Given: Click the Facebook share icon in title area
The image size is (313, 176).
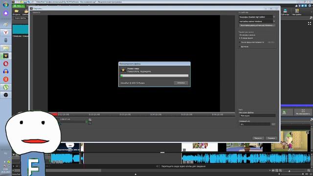Looking at the screenshot, I should pos(300,6).
